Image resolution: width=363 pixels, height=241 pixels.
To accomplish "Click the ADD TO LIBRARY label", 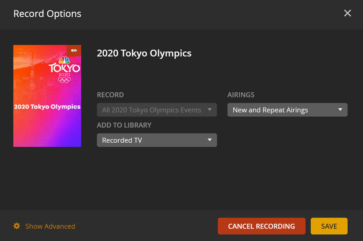I will click(x=124, y=125).
